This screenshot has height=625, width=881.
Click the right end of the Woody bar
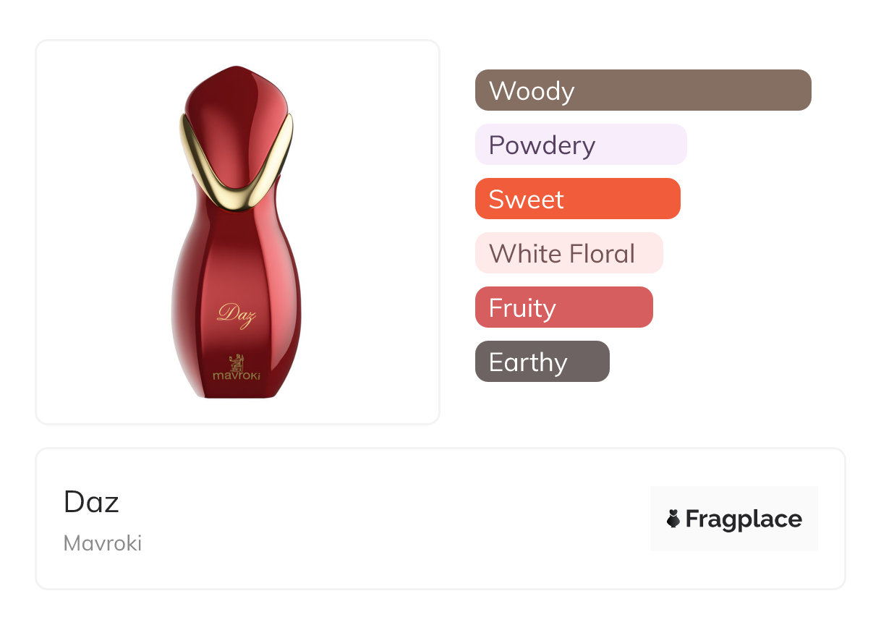(800, 90)
